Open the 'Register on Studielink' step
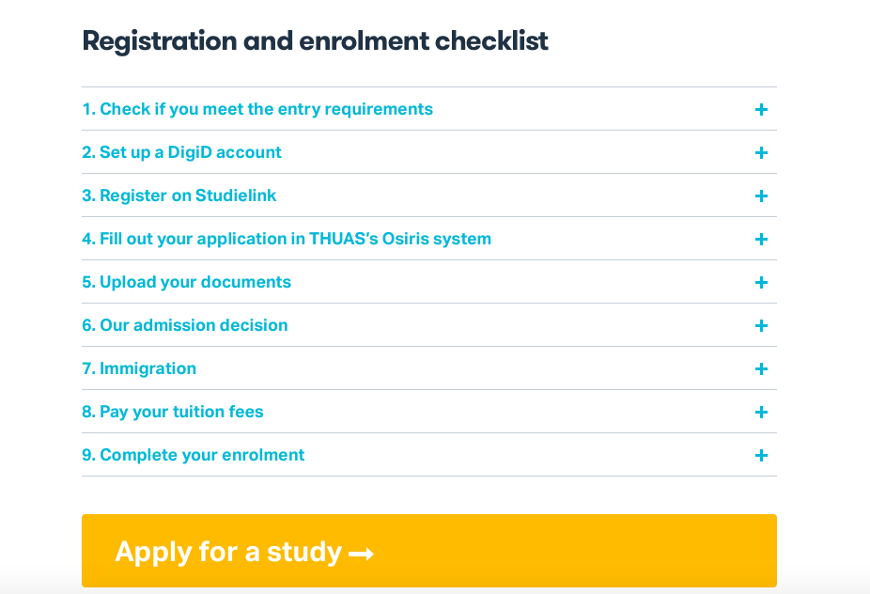This screenshot has width=870, height=594. pos(429,195)
